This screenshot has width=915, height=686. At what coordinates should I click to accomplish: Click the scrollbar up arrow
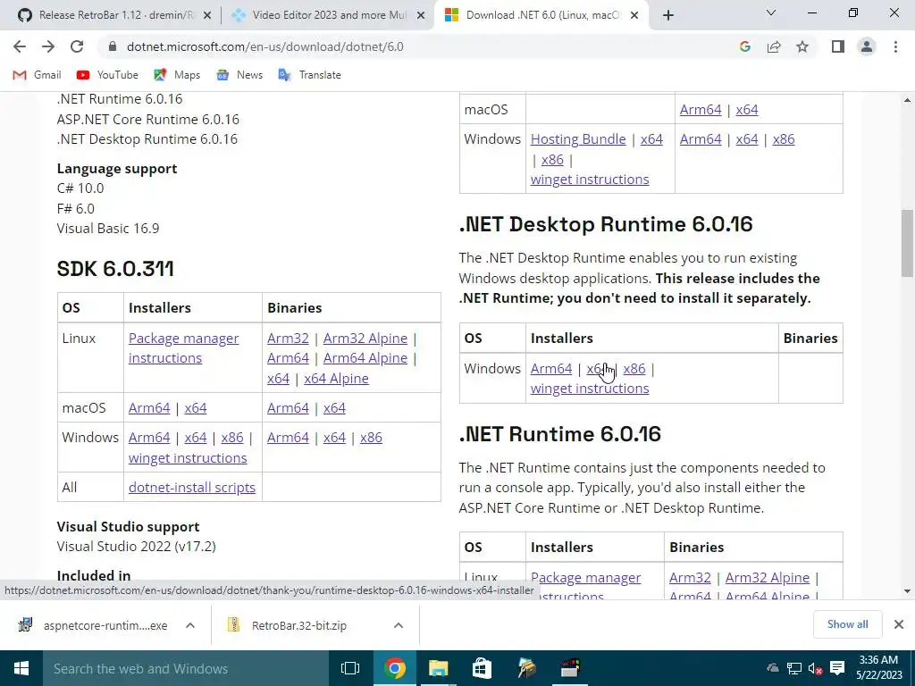pos(907,100)
